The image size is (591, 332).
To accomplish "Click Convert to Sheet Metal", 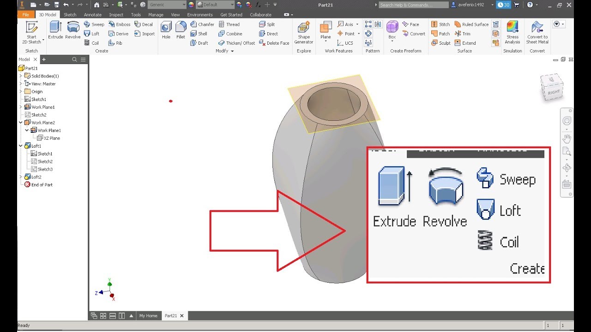I will tap(537, 33).
